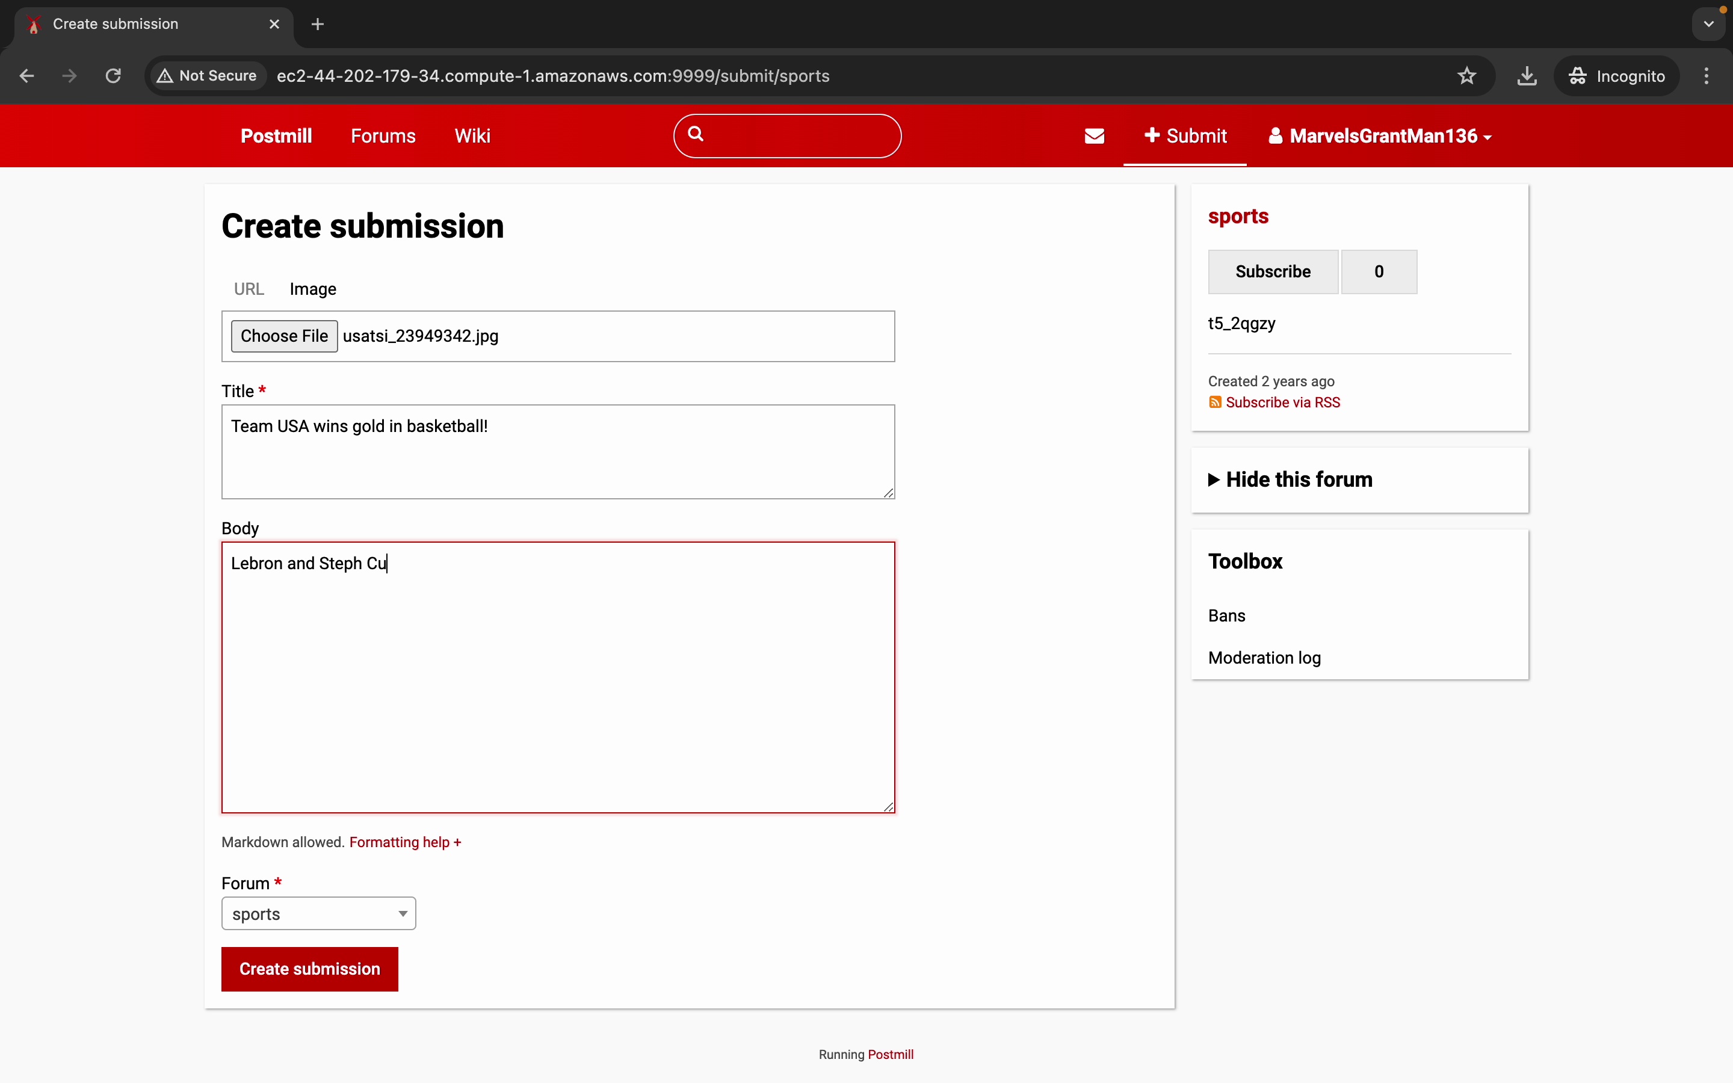The height and width of the screenshot is (1083, 1733).
Task: Click the search magnifier icon
Action: click(696, 134)
